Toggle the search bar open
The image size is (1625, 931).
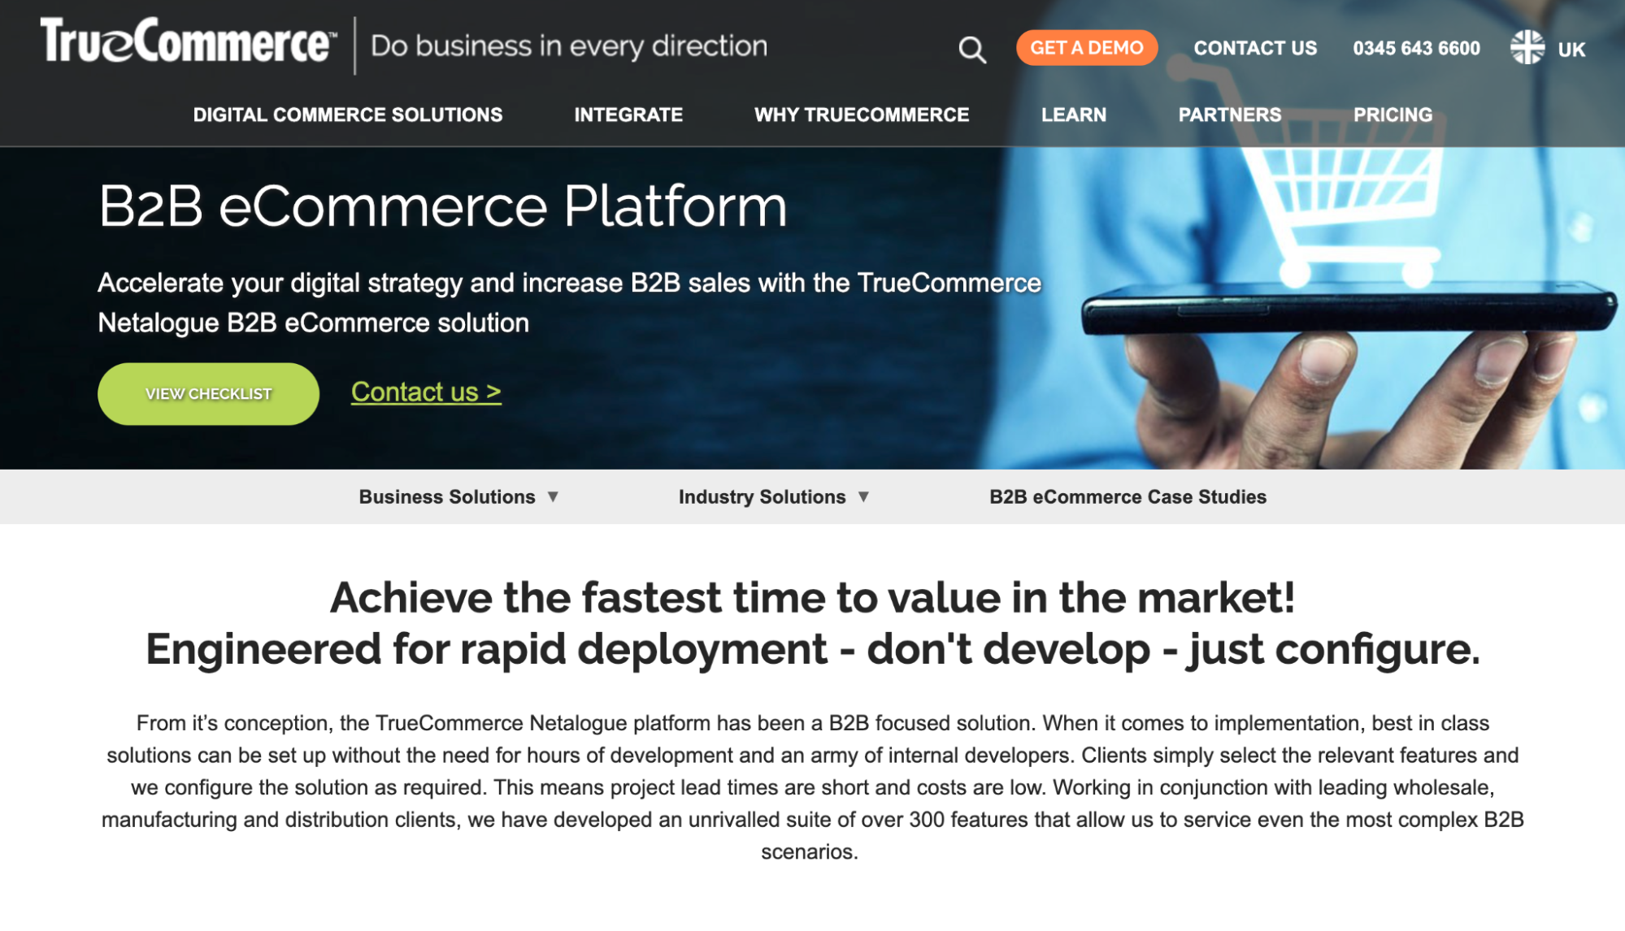[969, 48]
